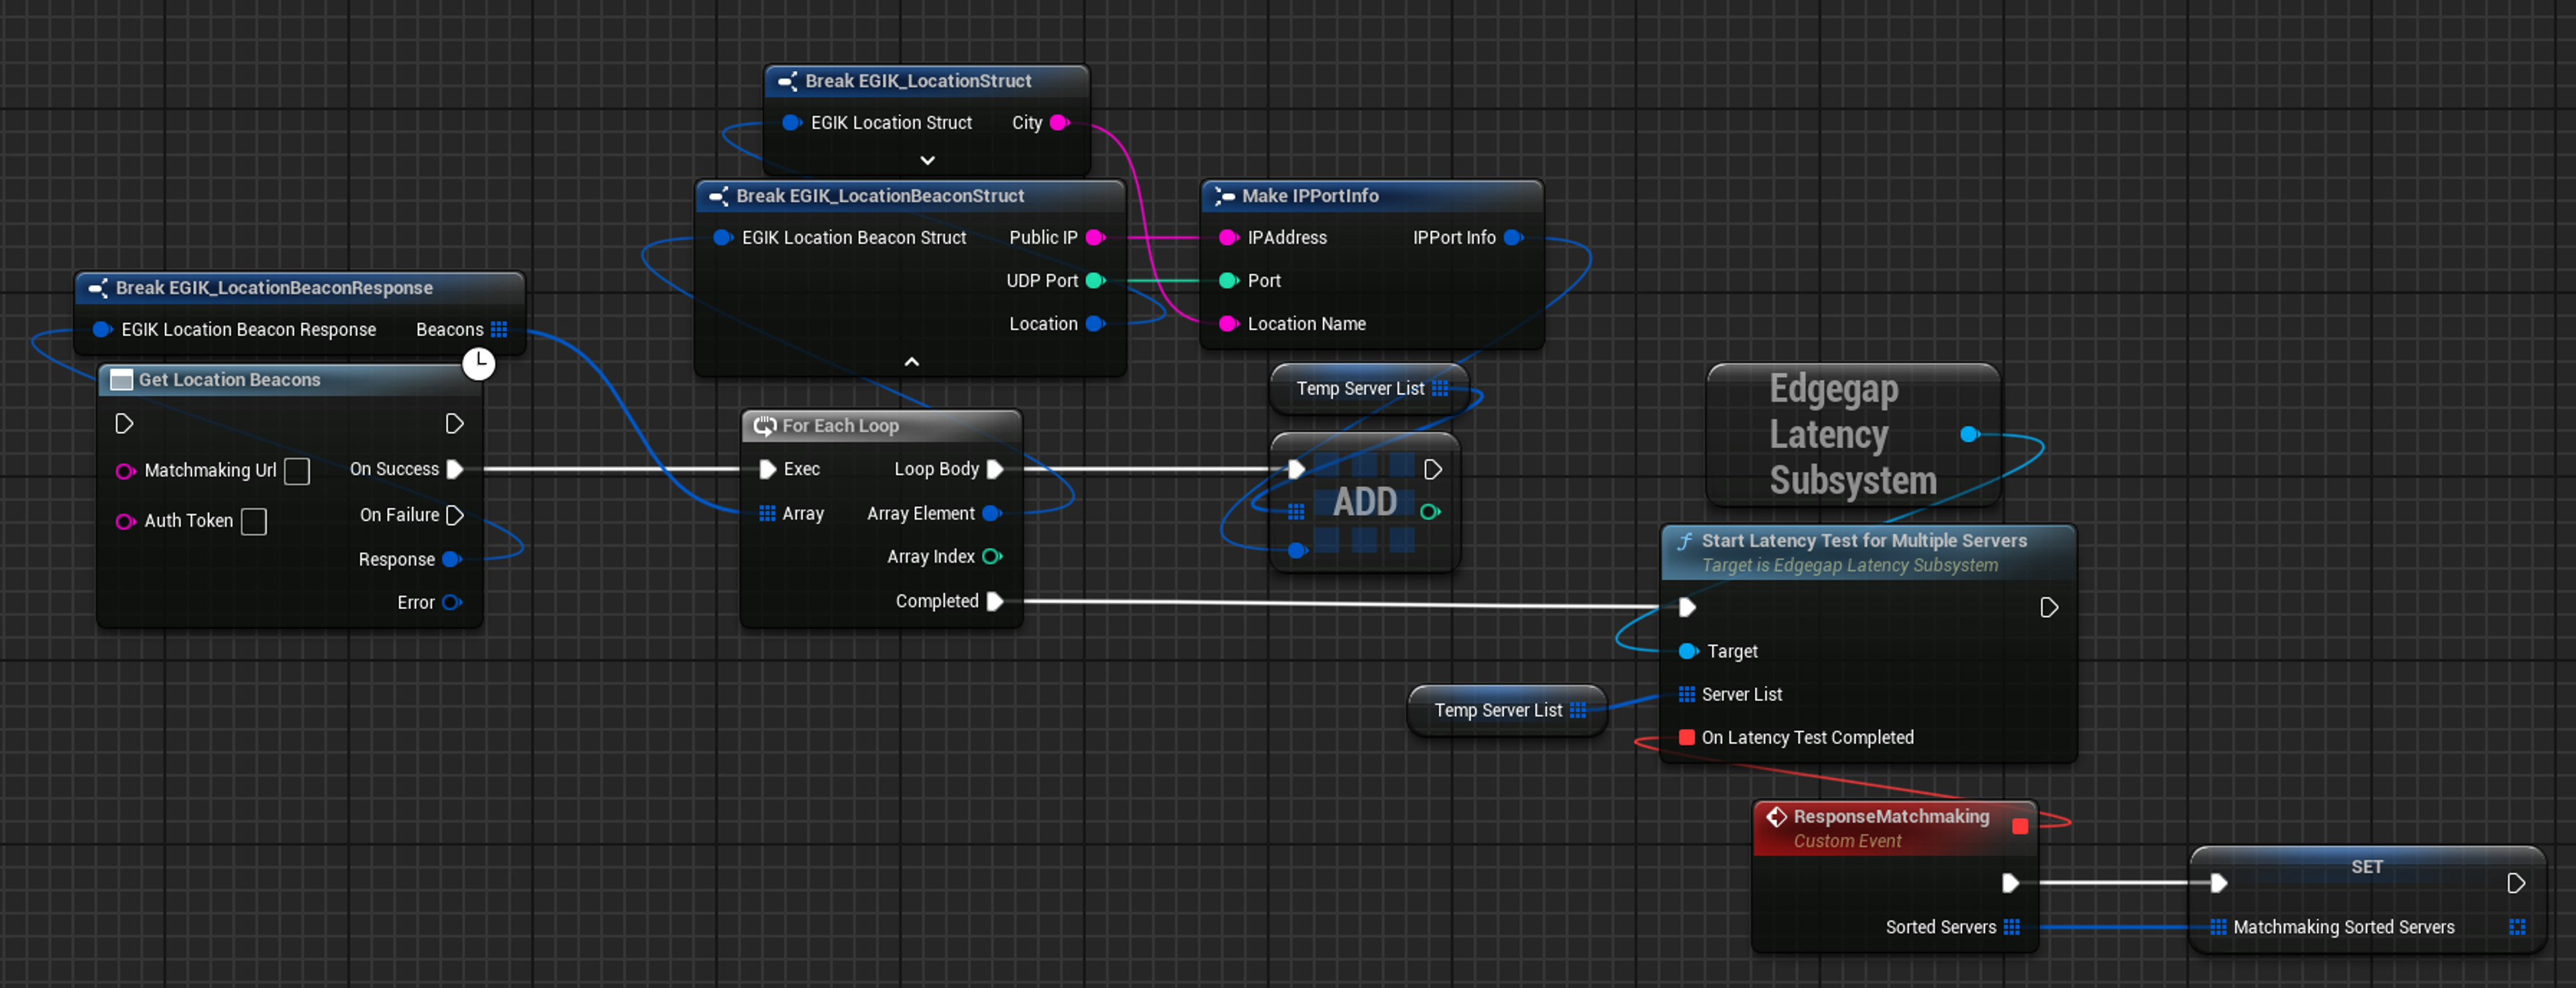Click the Auth Token input pin

pyautogui.click(x=125, y=521)
